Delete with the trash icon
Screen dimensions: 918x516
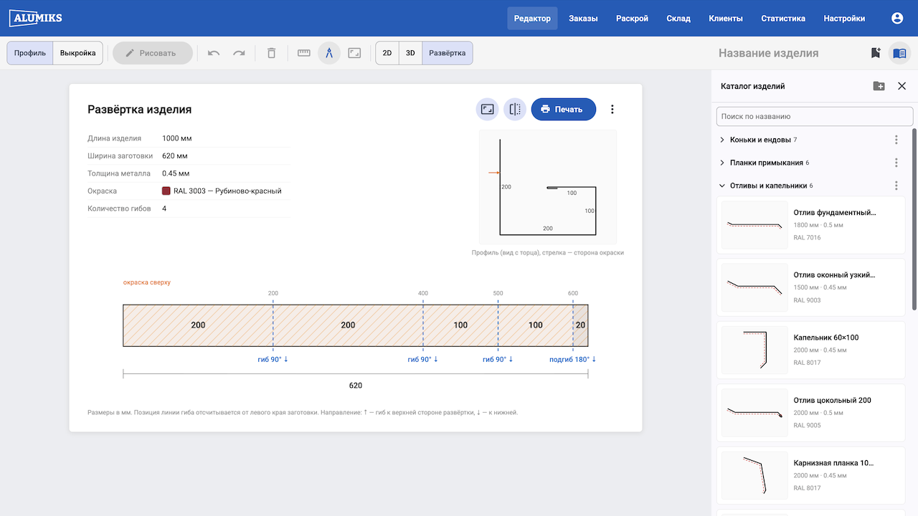(271, 53)
